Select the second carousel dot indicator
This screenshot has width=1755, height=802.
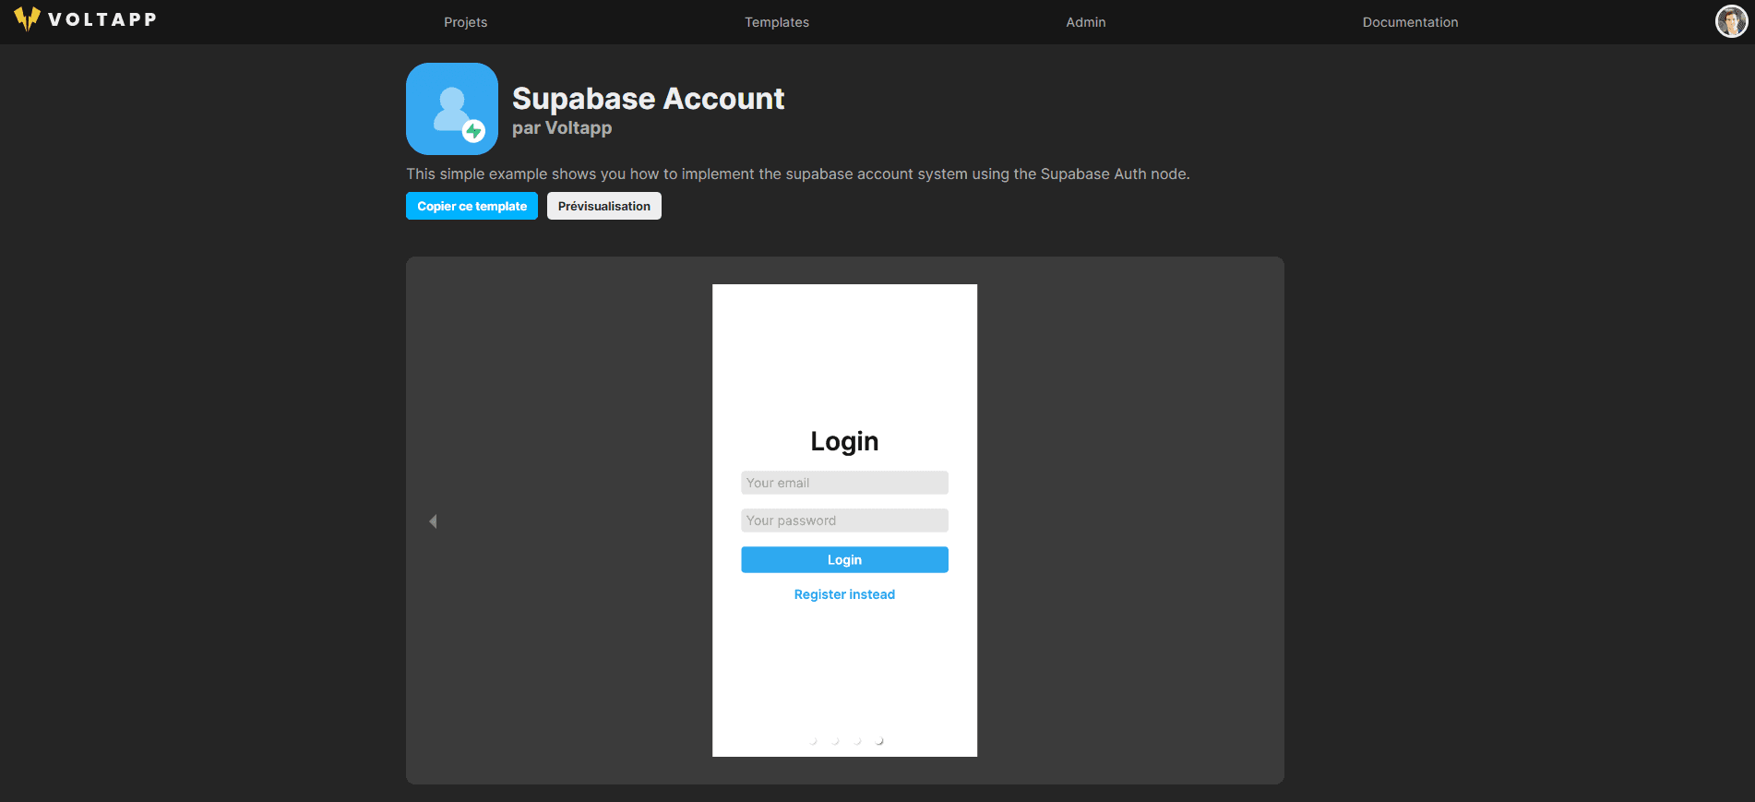click(835, 740)
